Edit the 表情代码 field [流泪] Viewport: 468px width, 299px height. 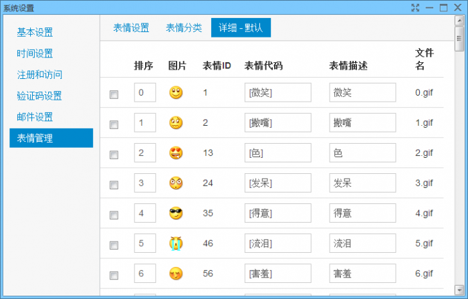(278, 243)
